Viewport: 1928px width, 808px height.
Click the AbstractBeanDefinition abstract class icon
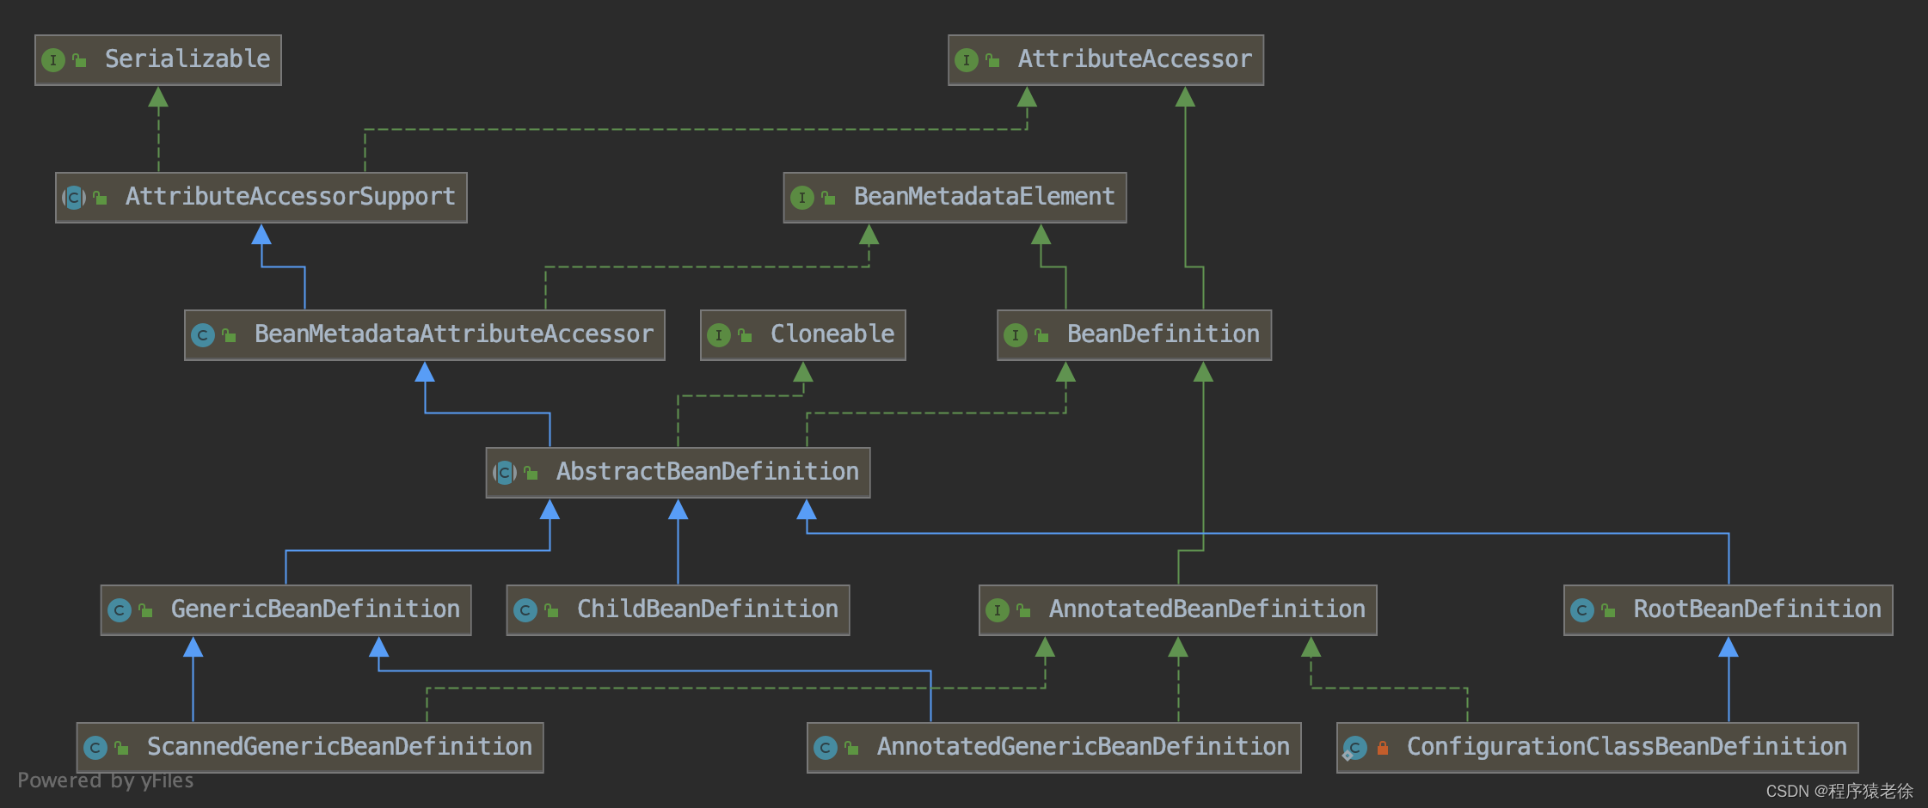(x=505, y=473)
